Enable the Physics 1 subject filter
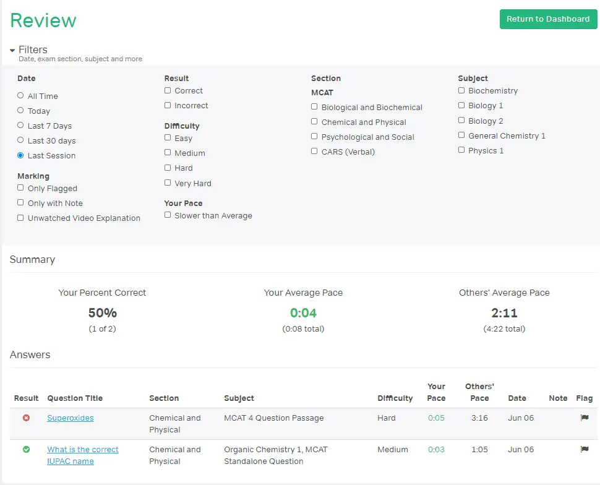The height and width of the screenshot is (485, 600). pos(461,150)
